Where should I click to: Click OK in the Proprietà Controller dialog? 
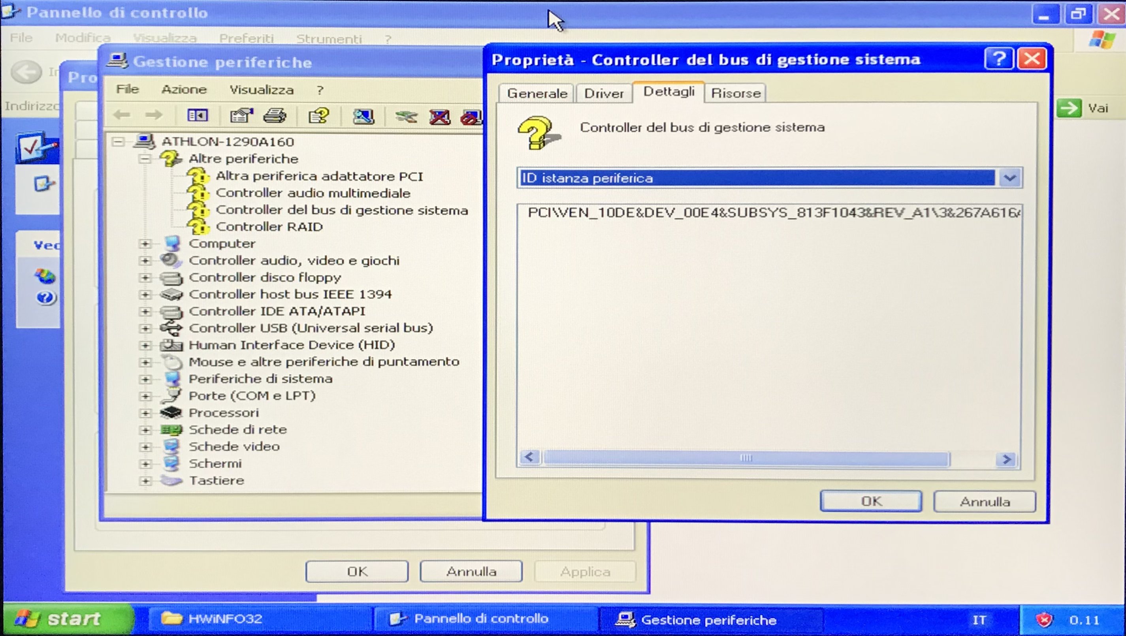pos(871,501)
